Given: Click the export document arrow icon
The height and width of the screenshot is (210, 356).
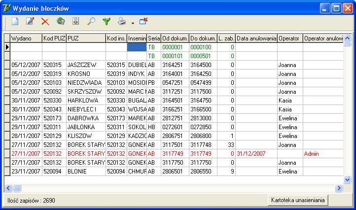Looking at the screenshot, I should click(x=75, y=21).
